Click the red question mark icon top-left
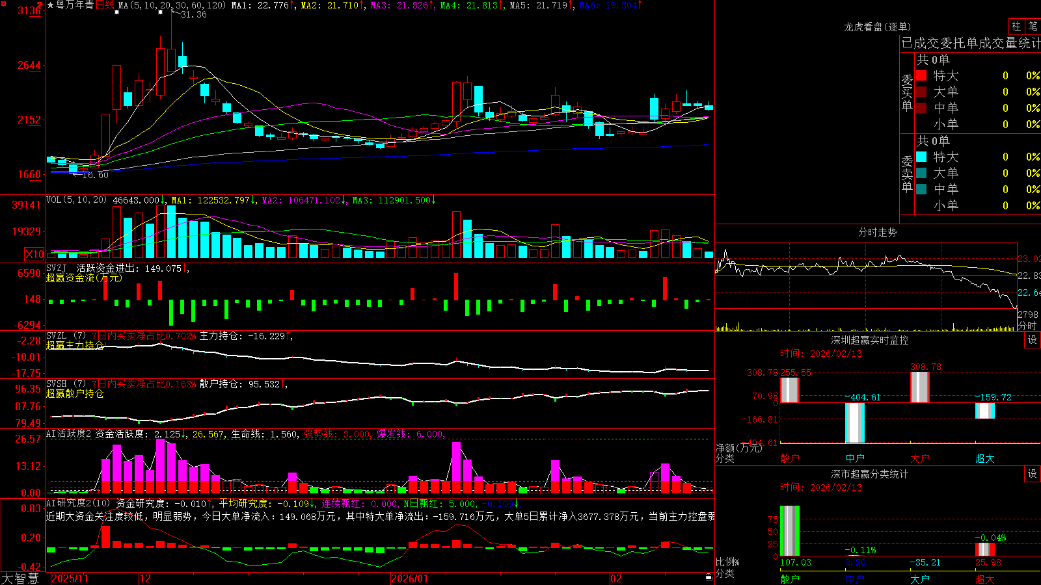The image size is (1041, 585). 40,5
